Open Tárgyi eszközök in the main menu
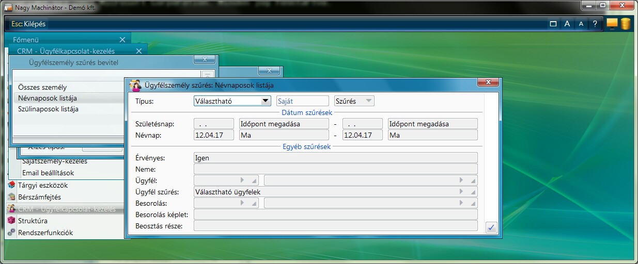 click(x=43, y=185)
